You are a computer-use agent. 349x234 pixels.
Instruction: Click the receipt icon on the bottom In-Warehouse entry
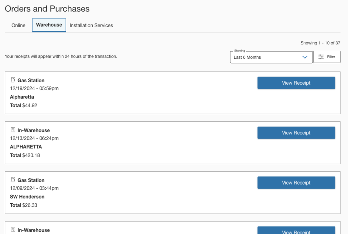[13, 230]
